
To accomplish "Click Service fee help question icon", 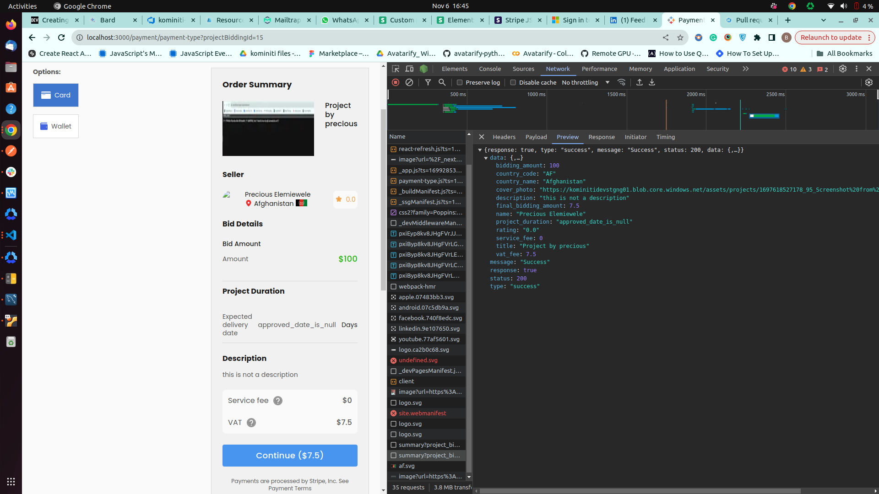I will point(277,401).
